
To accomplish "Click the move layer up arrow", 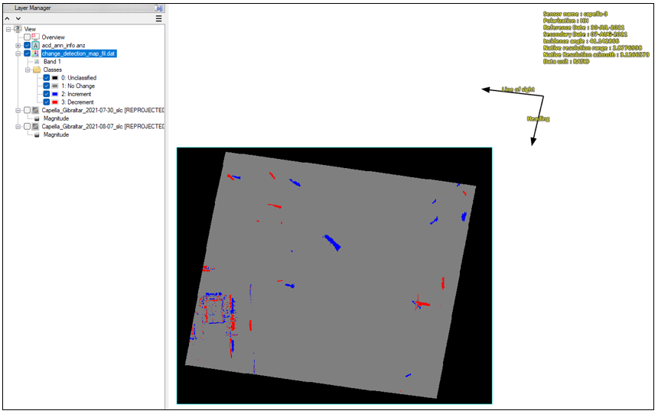I will pos(8,18).
